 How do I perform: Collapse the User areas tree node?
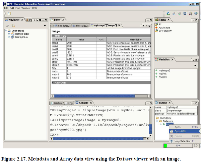coord(6,31)
